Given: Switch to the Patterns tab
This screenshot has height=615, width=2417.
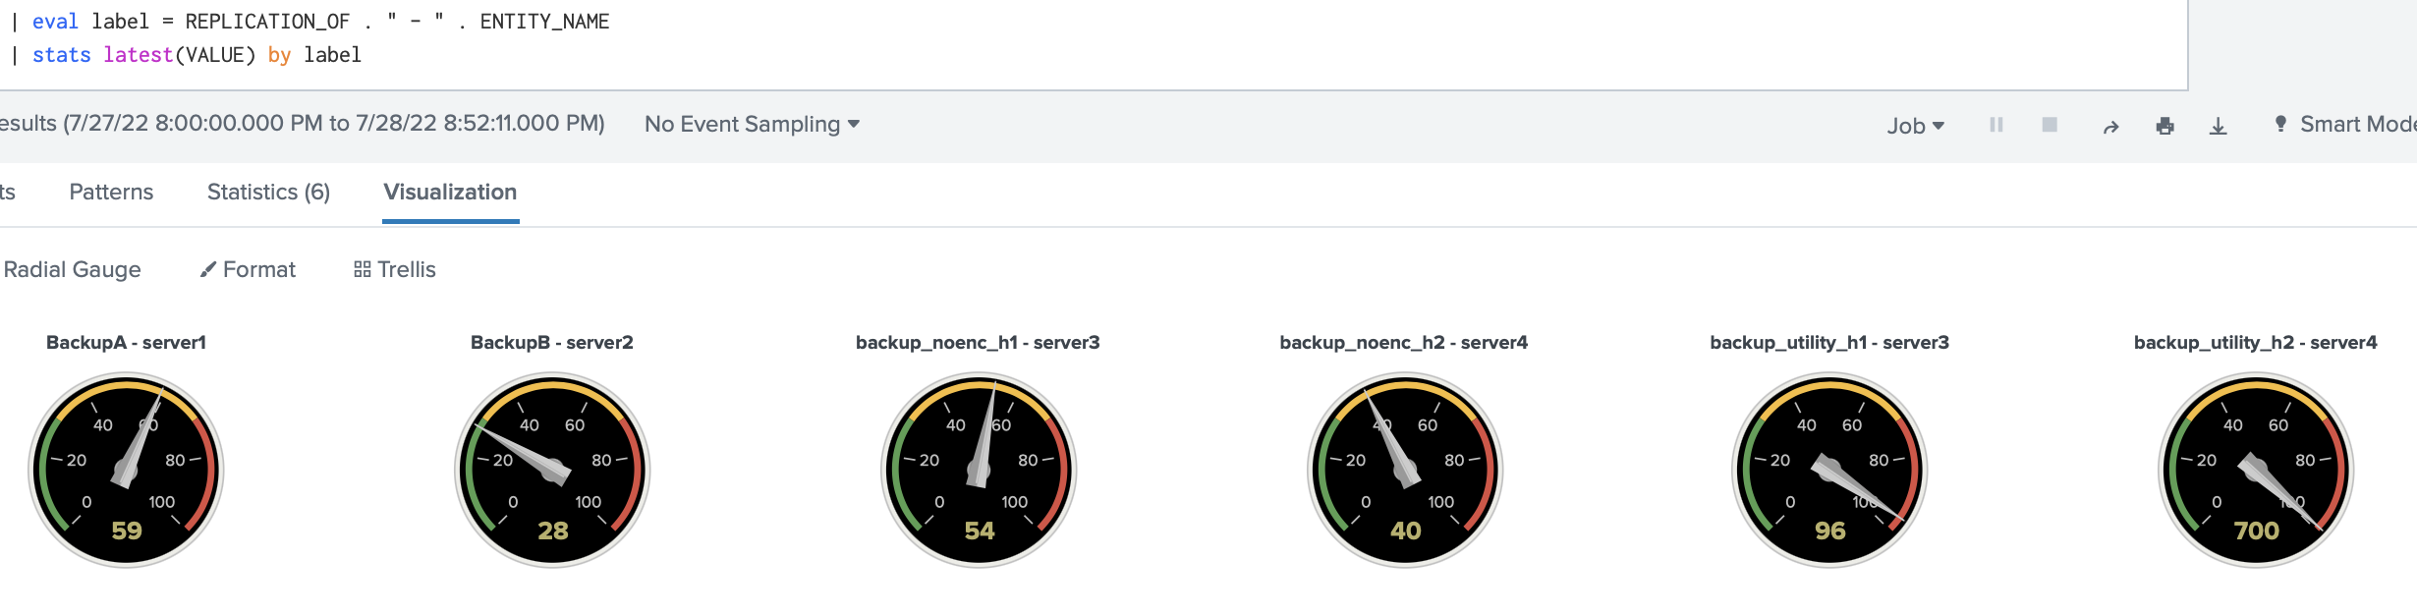Looking at the screenshot, I should (111, 192).
